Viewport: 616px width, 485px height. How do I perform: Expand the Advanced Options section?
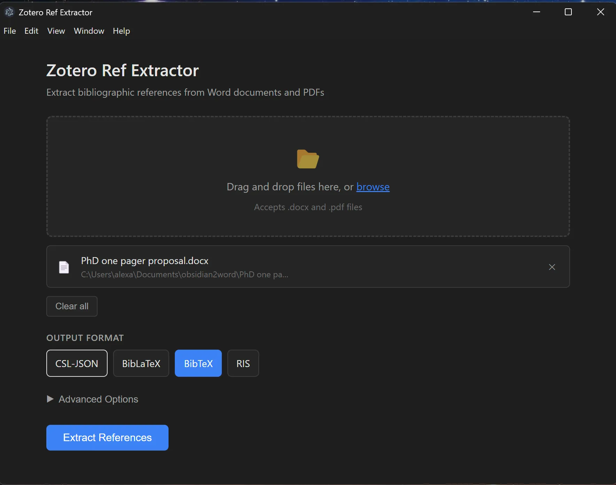coord(92,399)
